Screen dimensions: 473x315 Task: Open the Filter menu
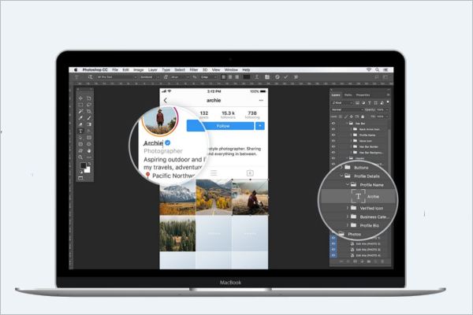point(194,69)
